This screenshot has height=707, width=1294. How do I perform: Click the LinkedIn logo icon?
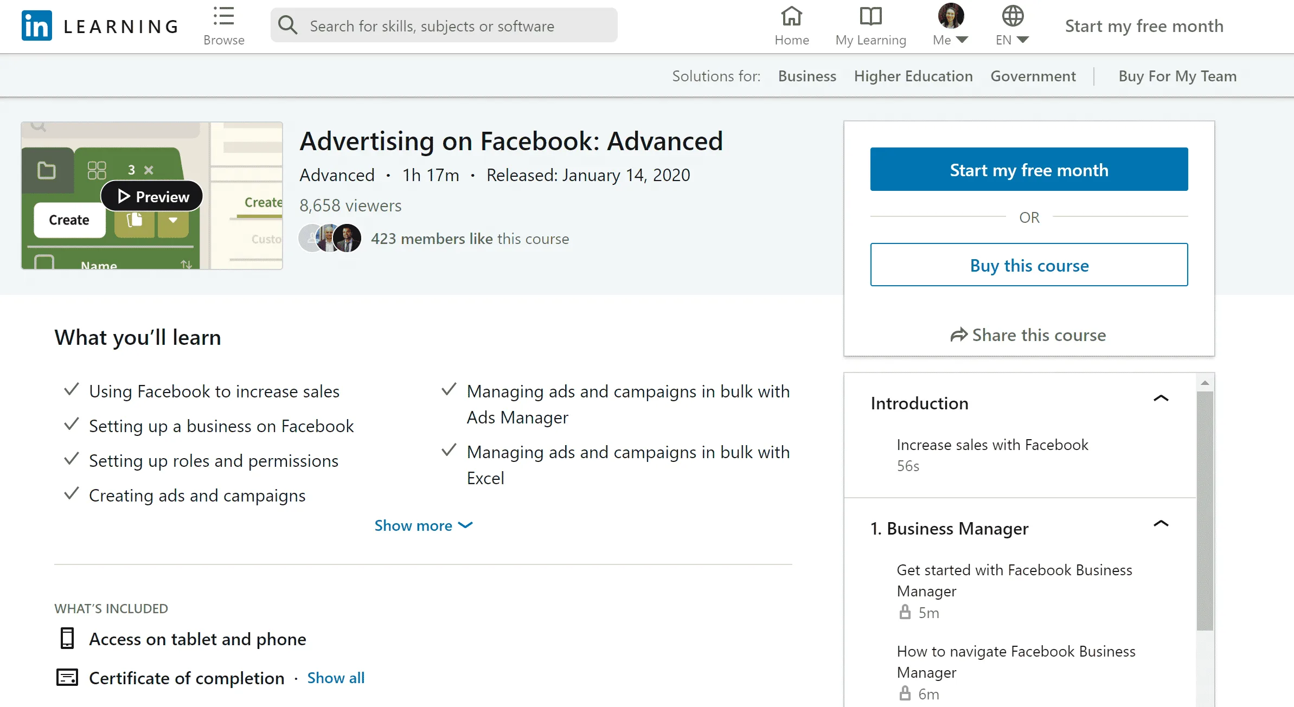click(x=37, y=25)
